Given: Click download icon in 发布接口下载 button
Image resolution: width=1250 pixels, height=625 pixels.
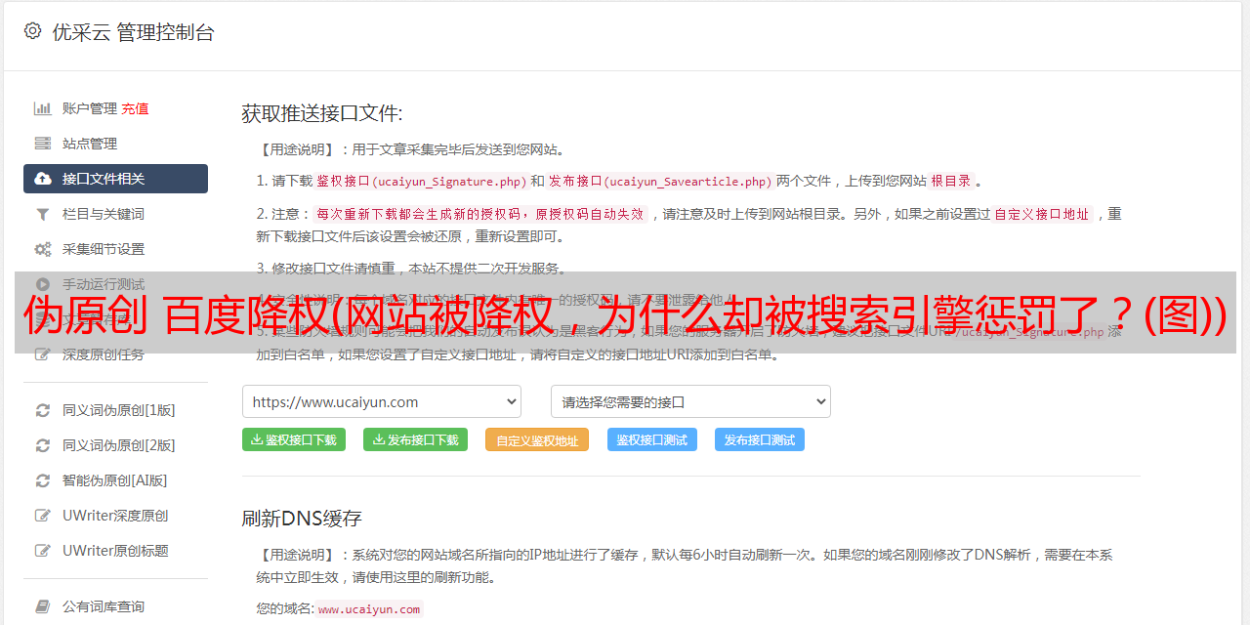Looking at the screenshot, I should tap(378, 439).
